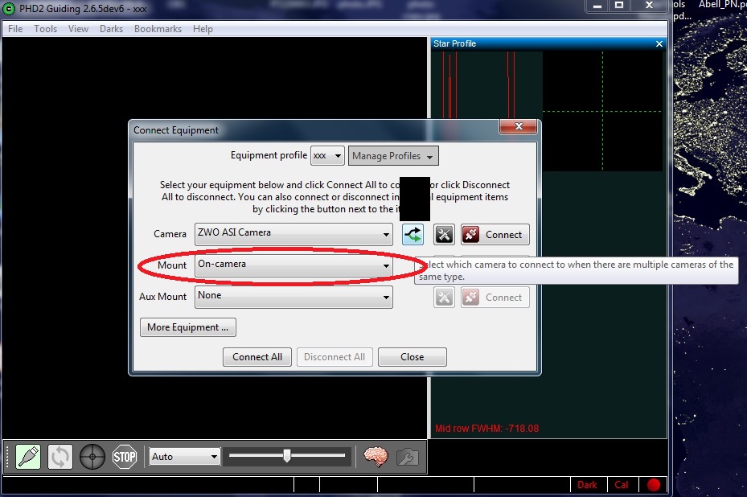Click the USB connect equipment icon
Image resolution: width=747 pixels, height=497 pixels.
(x=28, y=457)
